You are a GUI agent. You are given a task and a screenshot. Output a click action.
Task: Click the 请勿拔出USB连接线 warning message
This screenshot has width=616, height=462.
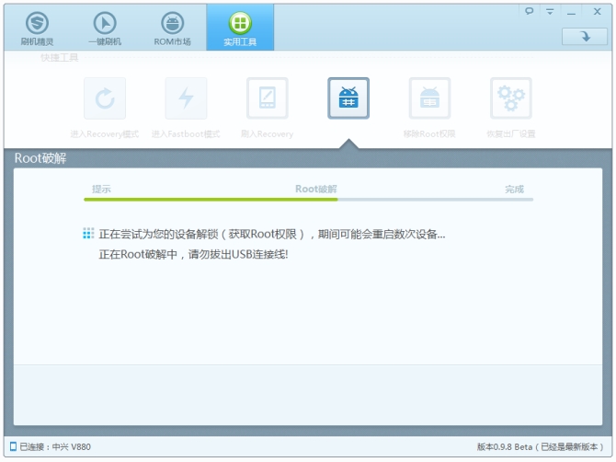193,254
